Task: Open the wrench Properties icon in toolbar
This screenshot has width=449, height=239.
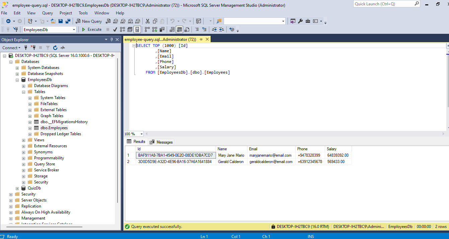Action: [300, 21]
